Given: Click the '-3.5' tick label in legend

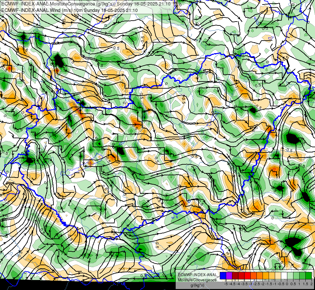Looking at the screenshot, I should point(244,284).
